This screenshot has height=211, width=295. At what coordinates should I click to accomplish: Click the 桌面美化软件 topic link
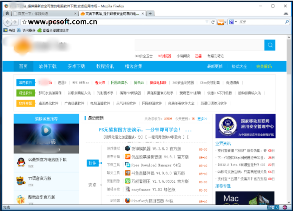click(48, 103)
